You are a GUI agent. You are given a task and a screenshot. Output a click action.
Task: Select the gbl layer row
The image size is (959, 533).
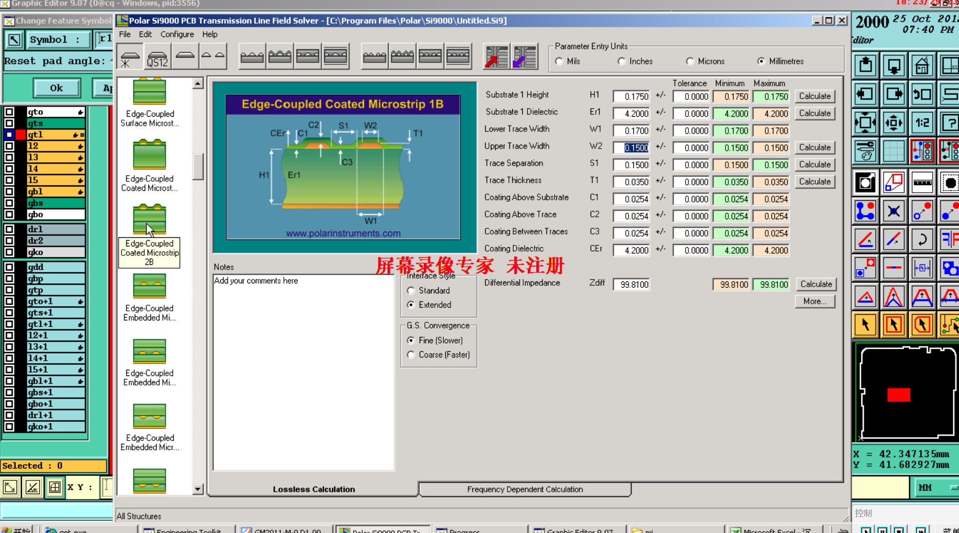click(55, 192)
